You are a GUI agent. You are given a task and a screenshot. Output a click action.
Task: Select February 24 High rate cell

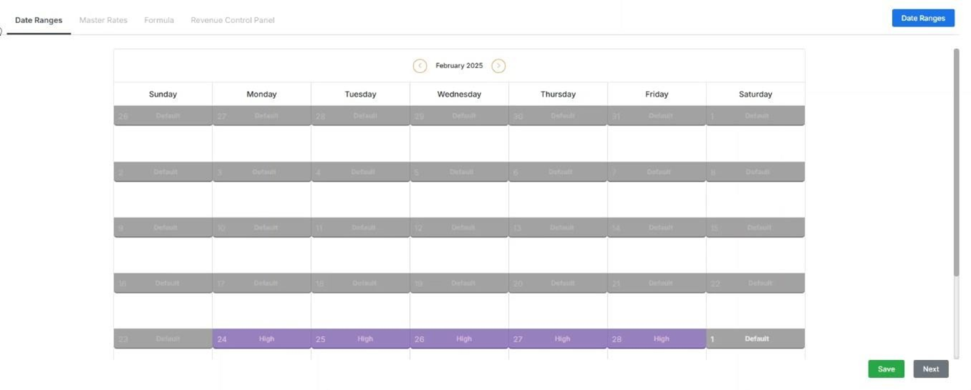[x=262, y=339]
